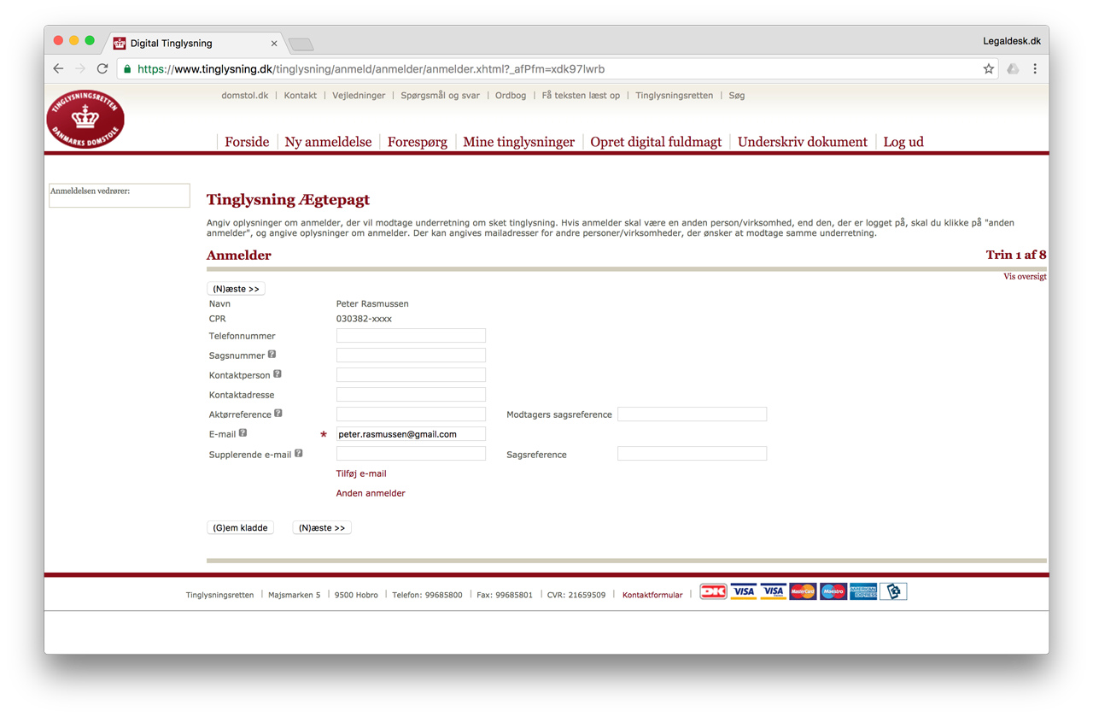1093x717 pixels.
Task: Click the MasterCard payment icon
Action: coord(803,591)
